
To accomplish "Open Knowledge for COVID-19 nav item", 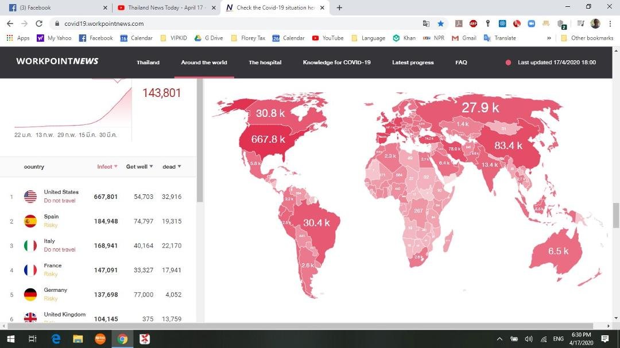I will pyautogui.click(x=336, y=62).
